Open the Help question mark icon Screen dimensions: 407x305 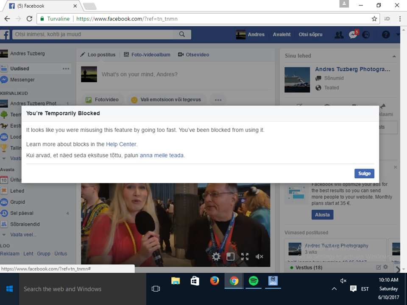click(386, 34)
